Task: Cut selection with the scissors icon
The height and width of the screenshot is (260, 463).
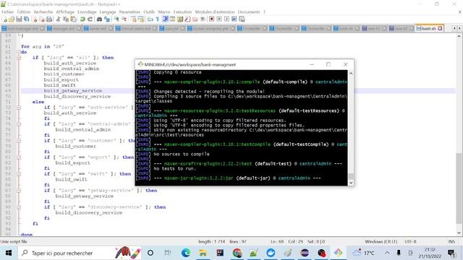Action: 59,19
